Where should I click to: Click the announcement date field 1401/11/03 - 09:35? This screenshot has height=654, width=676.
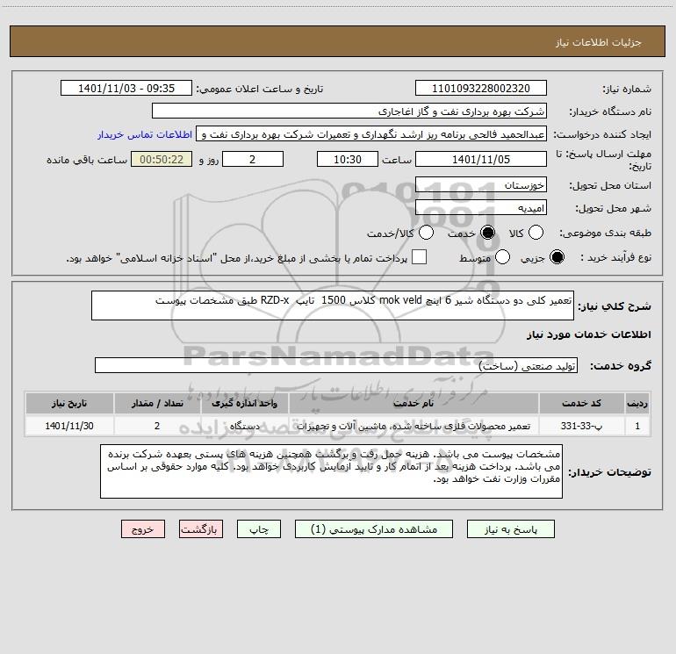(126, 89)
